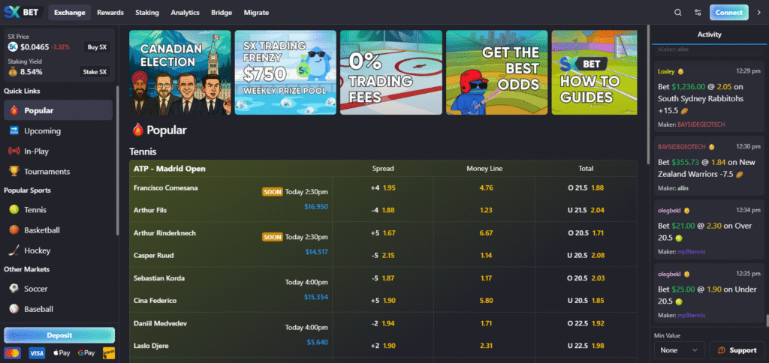
Task: Open Loxley user in activity feed
Action: coord(667,71)
